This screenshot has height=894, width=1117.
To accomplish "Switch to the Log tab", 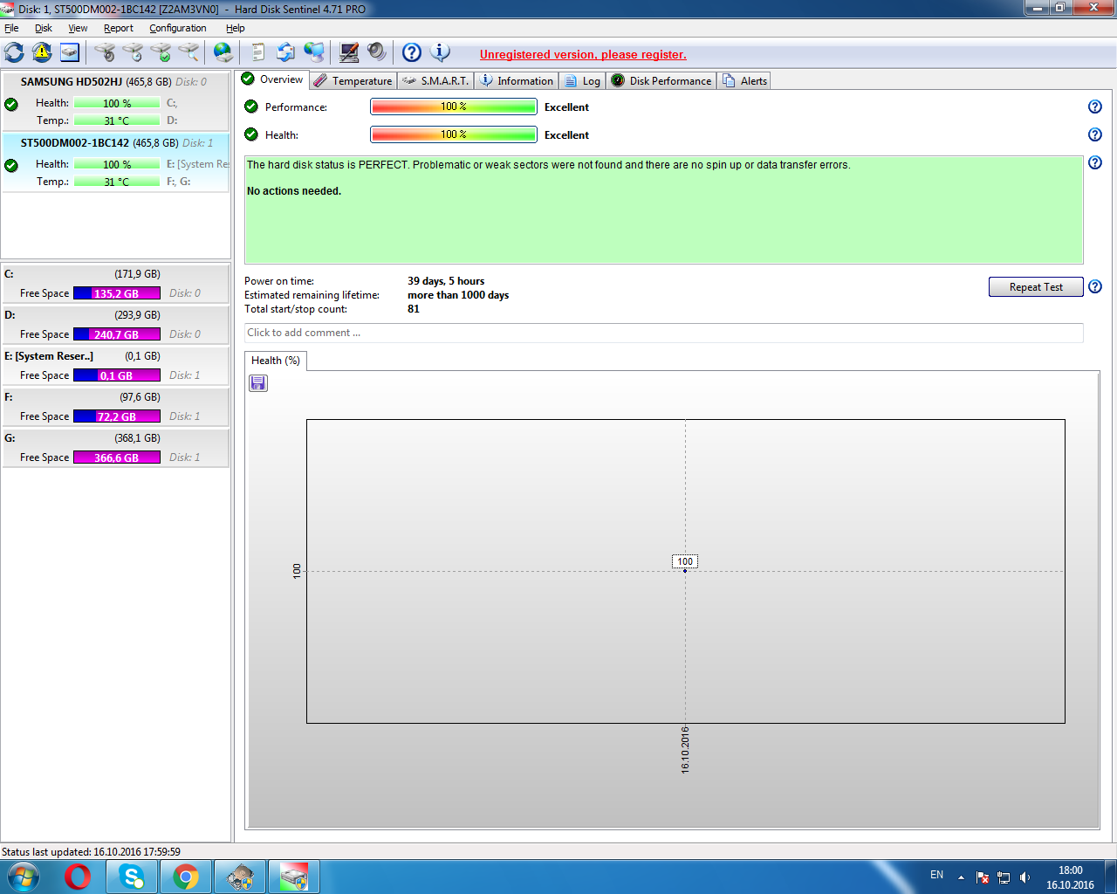I will pyautogui.click(x=582, y=80).
